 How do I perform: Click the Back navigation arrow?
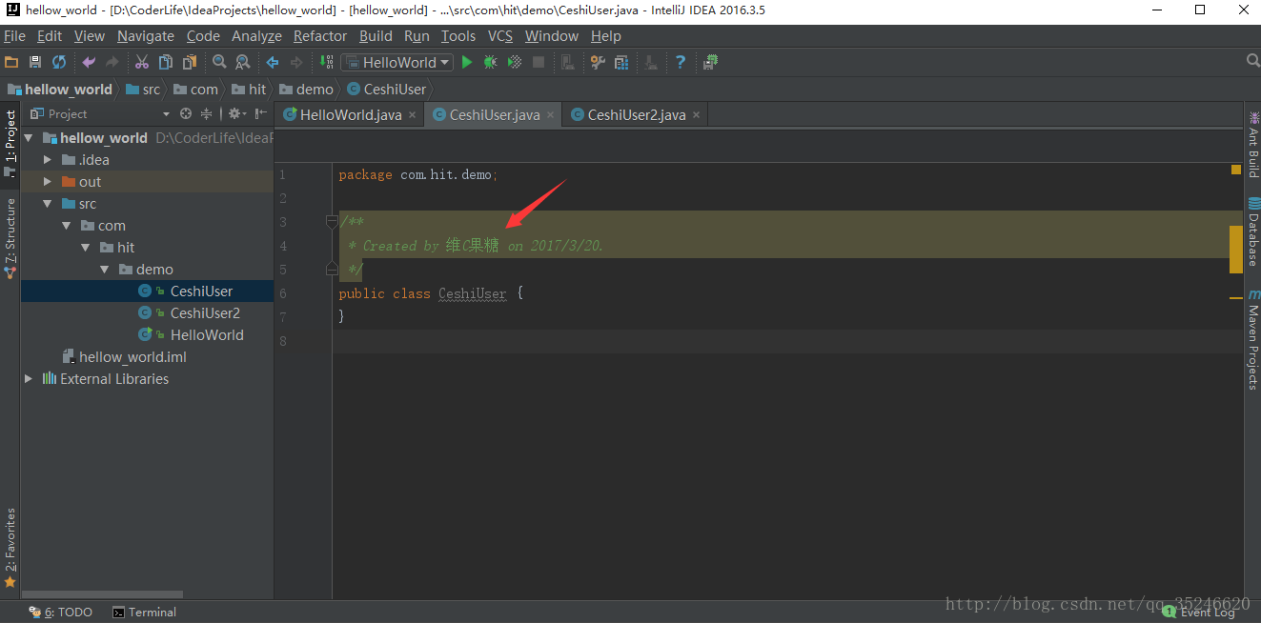point(273,62)
